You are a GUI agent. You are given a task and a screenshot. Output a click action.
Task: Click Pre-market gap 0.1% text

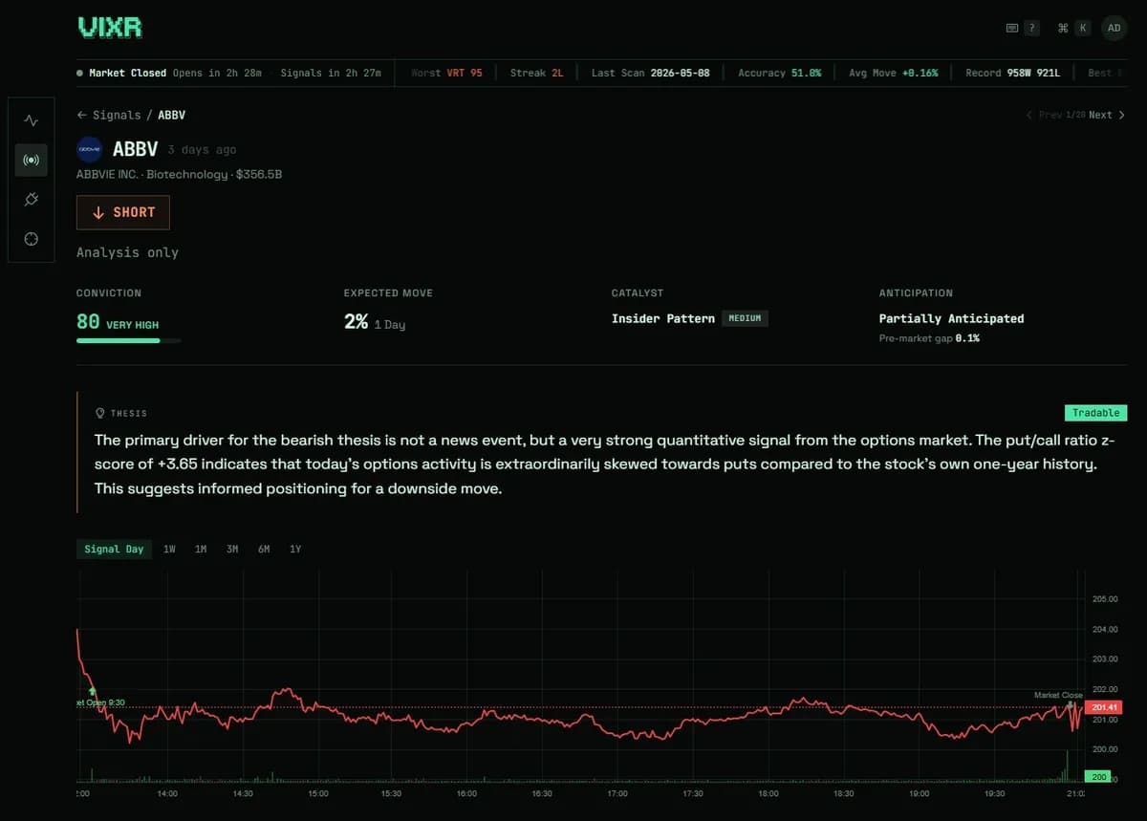[x=929, y=338]
